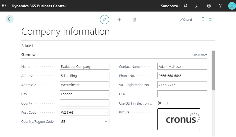Click the Contact Name field

[x=182, y=66]
